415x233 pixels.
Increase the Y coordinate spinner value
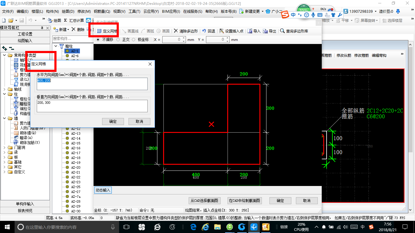227,38
